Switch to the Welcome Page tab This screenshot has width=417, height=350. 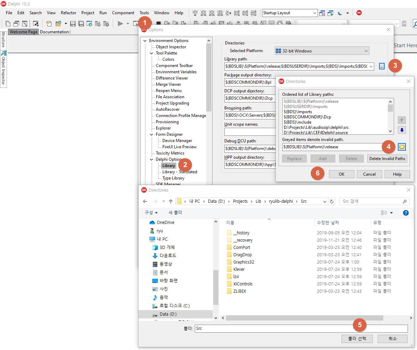click(23, 32)
